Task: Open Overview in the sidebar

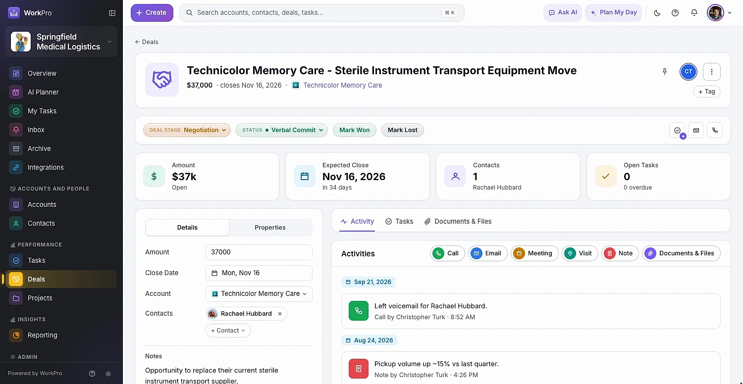Action: point(61,73)
